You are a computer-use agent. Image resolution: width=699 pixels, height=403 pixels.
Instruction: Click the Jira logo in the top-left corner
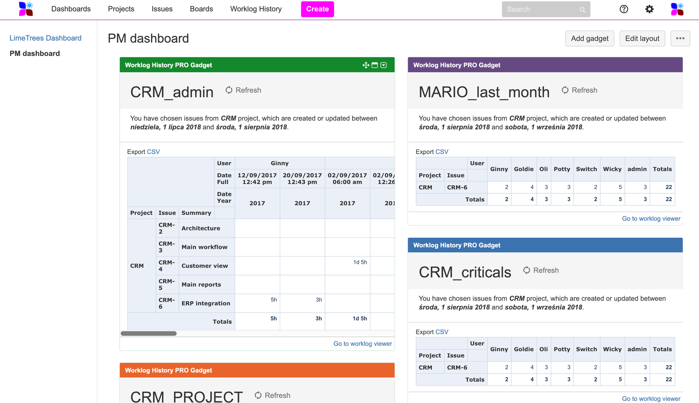pyautogui.click(x=26, y=9)
